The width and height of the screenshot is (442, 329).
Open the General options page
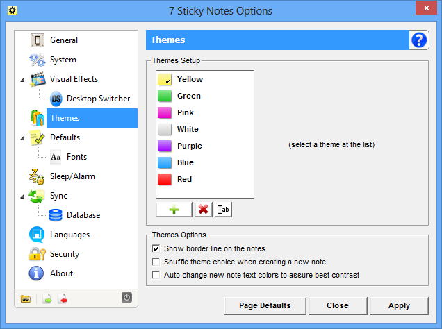pos(64,40)
